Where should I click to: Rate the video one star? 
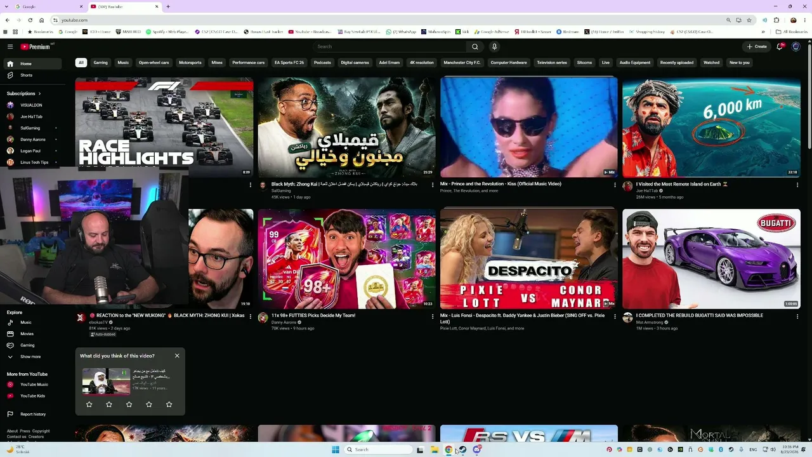point(89,404)
